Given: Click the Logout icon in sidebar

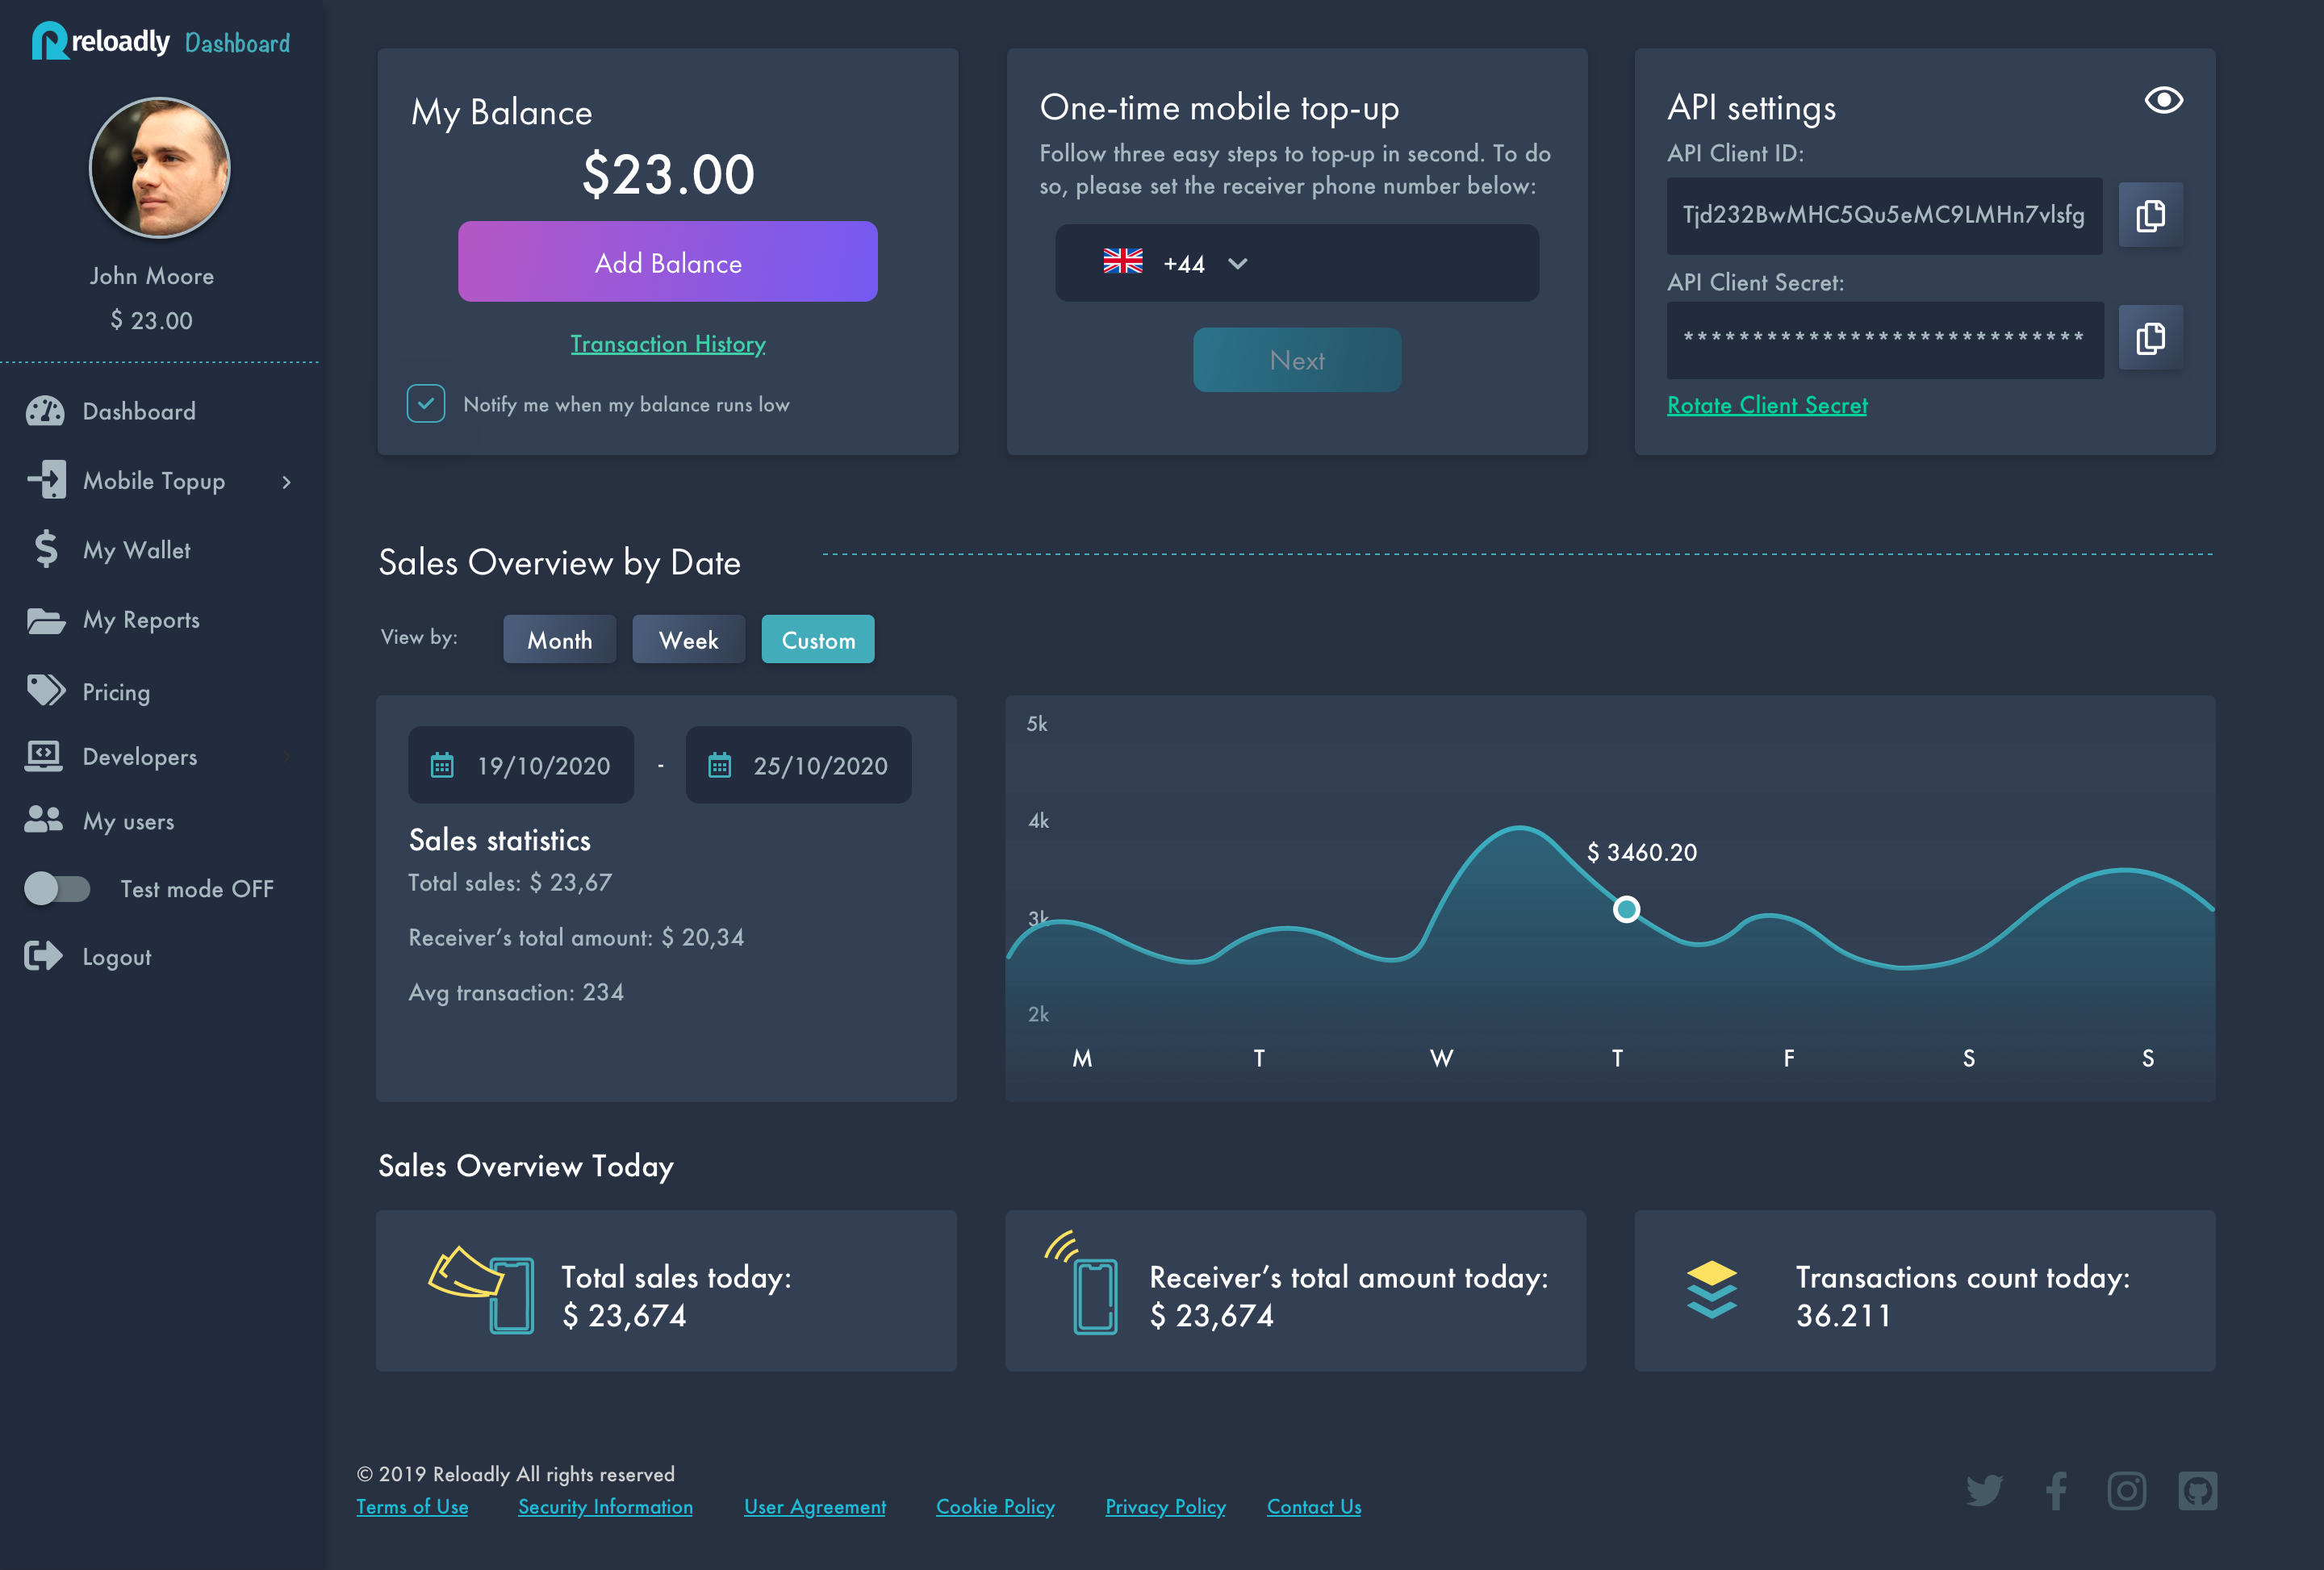Looking at the screenshot, I should (44, 956).
